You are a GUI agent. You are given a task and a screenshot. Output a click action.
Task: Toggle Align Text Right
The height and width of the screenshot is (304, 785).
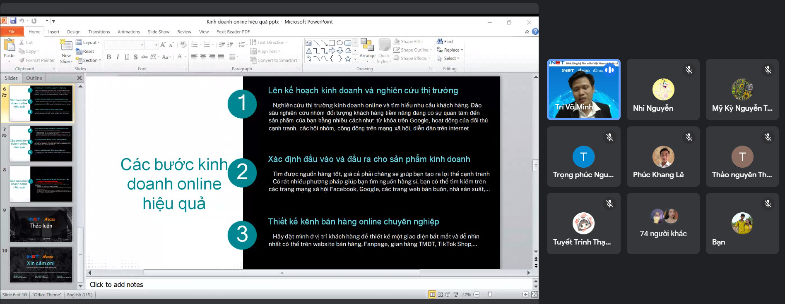(x=212, y=57)
